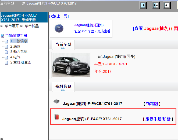Click the 查看 Jaguar(捷豹) link at right
This screenshot has width=178, height=140.
tap(155, 28)
